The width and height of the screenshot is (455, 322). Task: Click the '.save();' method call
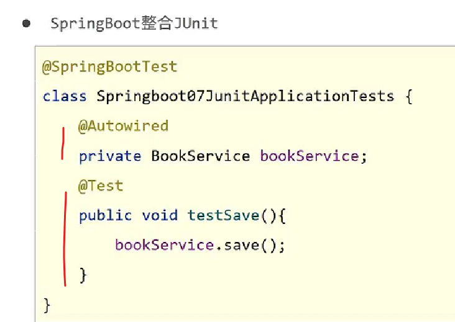pos(250,246)
